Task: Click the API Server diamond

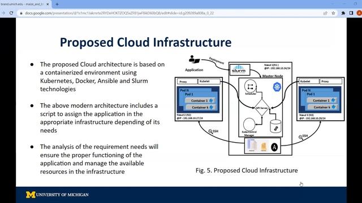Action: tap(262, 108)
